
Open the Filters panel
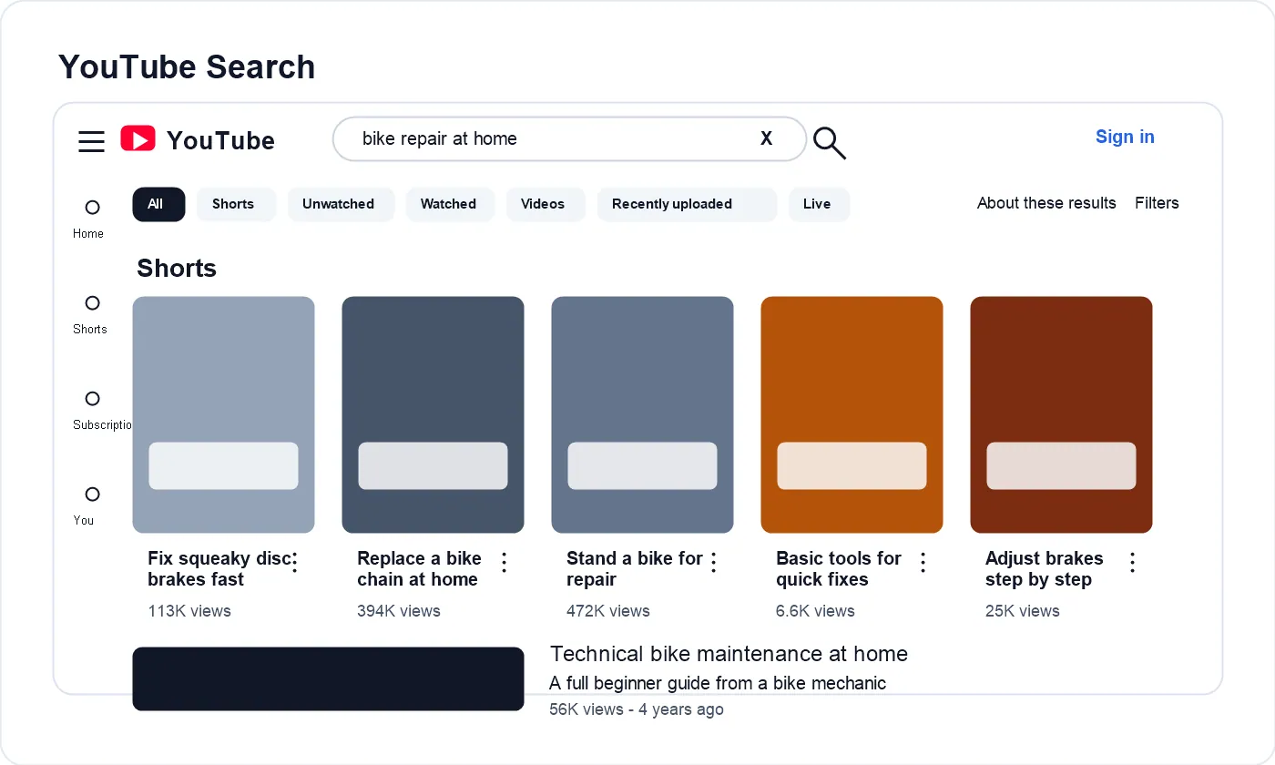[x=1157, y=203]
